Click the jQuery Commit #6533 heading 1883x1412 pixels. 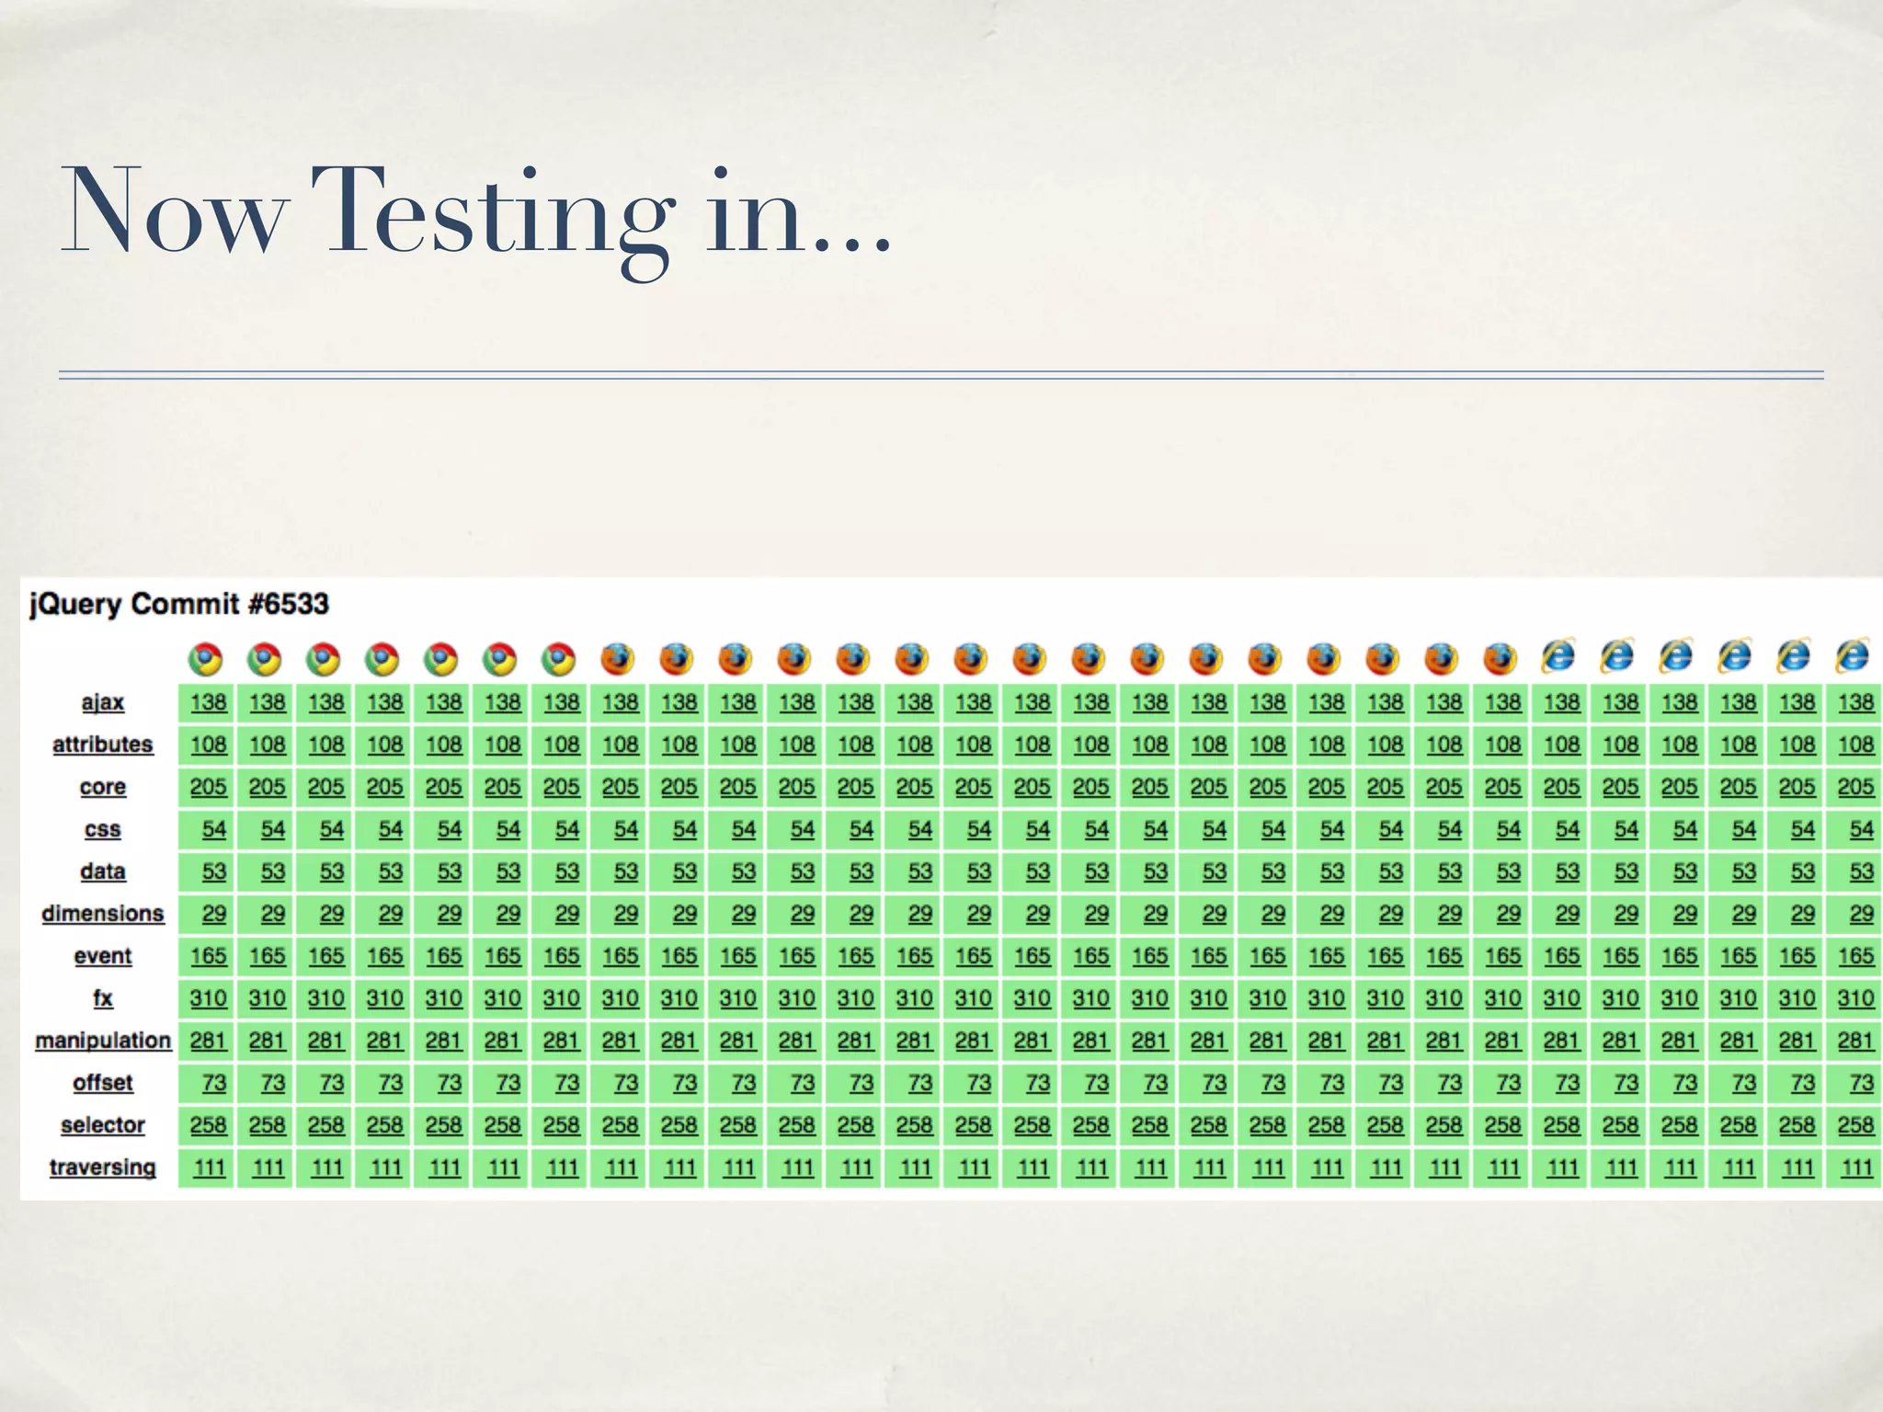179,604
